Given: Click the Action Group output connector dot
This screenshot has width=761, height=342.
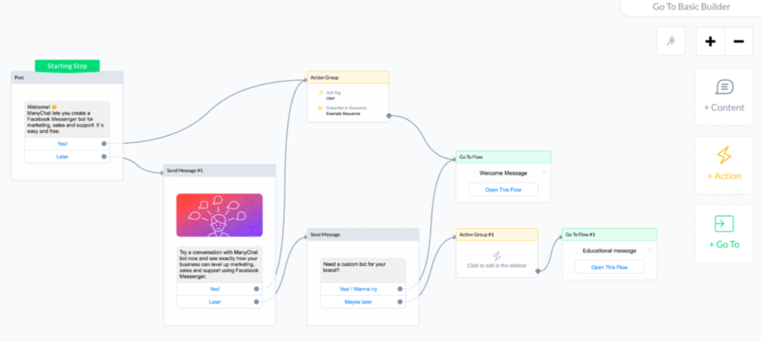Looking at the screenshot, I should click(389, 116).
